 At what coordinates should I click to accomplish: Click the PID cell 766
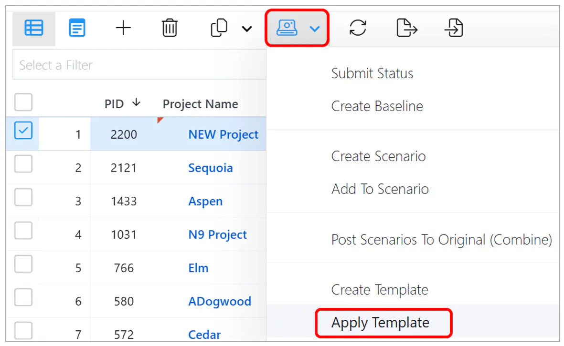(124, 268)
